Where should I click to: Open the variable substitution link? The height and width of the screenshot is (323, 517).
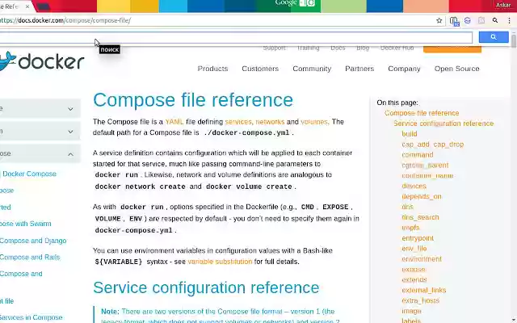click(x=220, y=262)
